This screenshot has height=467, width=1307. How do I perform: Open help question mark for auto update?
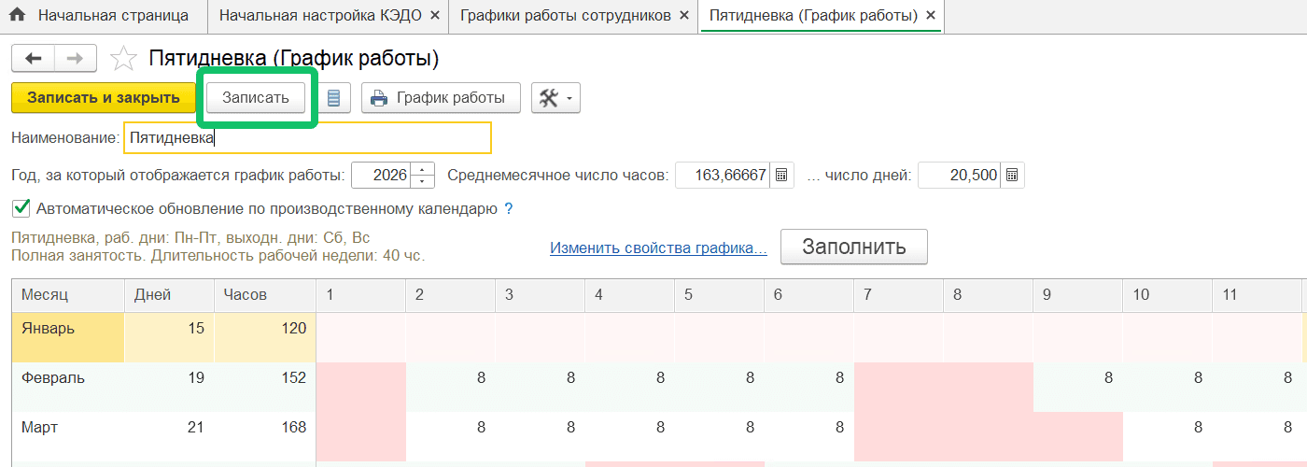tap(509, 209)
